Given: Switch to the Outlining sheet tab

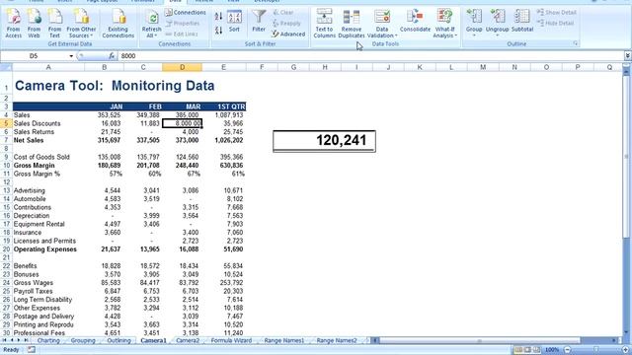Looking at the screenshot, I should (x=118, y=340).
